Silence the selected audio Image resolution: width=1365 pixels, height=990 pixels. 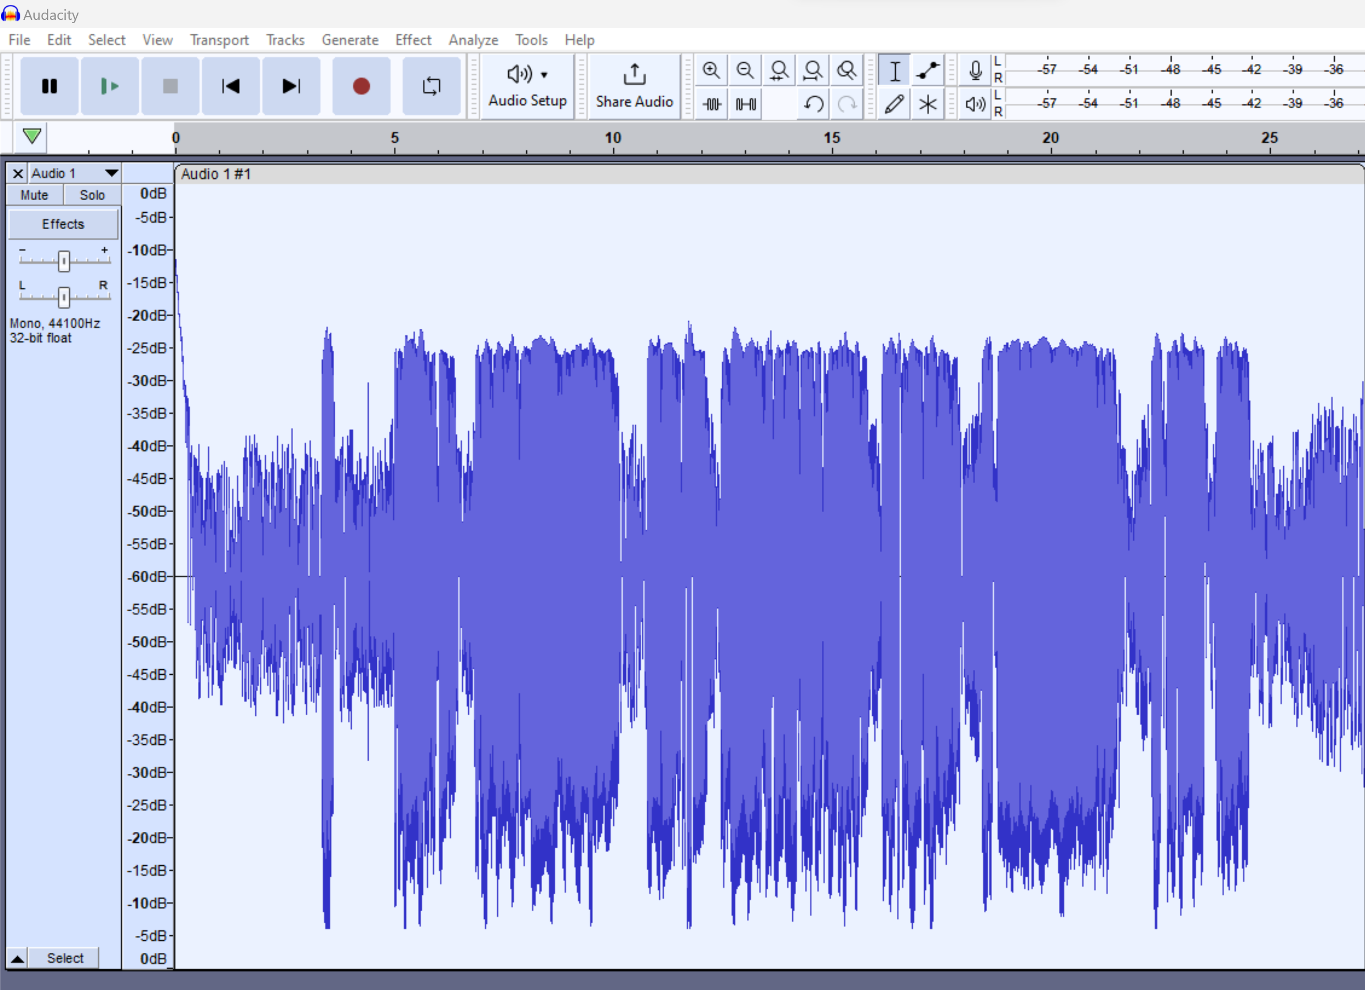point(745,103)
